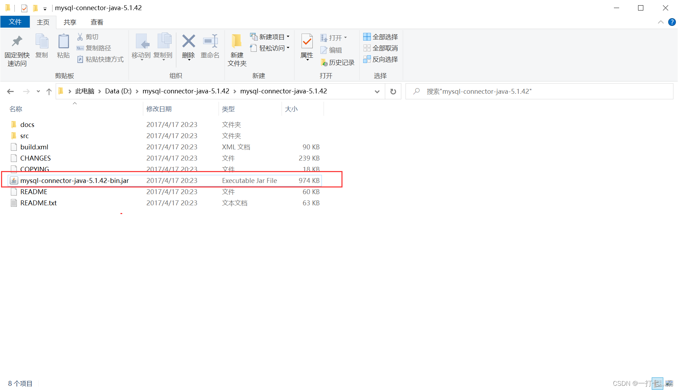
Task: Click Select None (全部取消)
Action: click(381, 48)
